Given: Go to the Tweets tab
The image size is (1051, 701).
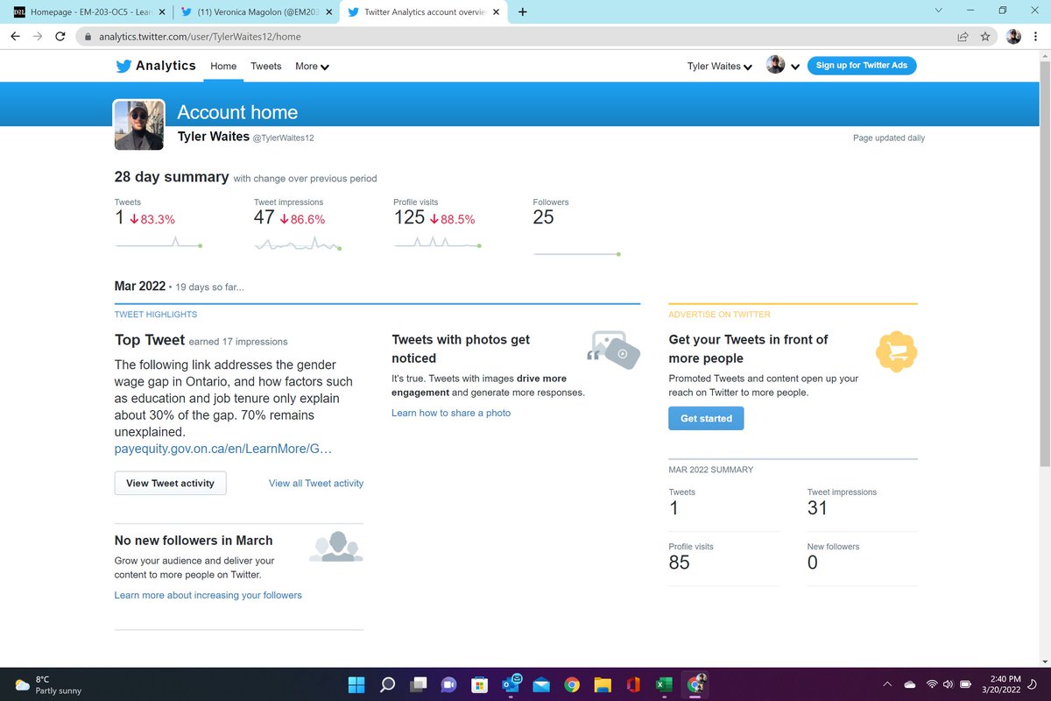Looking at the screenshot, I should point(266,66).
